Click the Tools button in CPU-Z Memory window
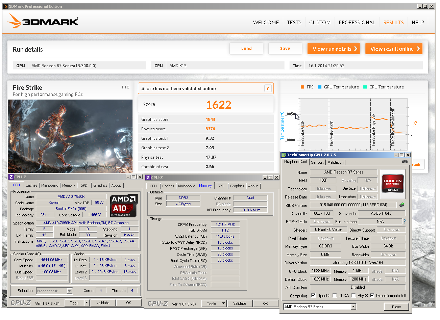440x320 pixels. [211, 303]
